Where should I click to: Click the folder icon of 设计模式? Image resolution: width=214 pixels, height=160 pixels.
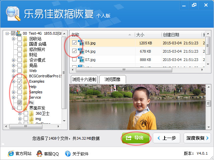pyautogui.click(x=25, y=60)
